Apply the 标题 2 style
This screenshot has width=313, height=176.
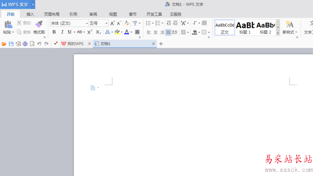click(x=265, y=28)
